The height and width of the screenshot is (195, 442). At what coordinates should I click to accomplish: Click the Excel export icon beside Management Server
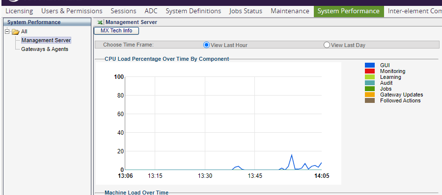[x=100, y=22]
